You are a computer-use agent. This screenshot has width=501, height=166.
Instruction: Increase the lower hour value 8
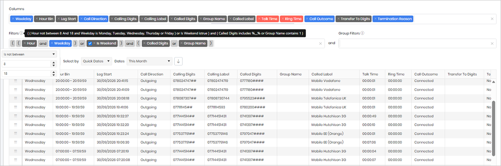pyautogui.click(x=54, y=62)
